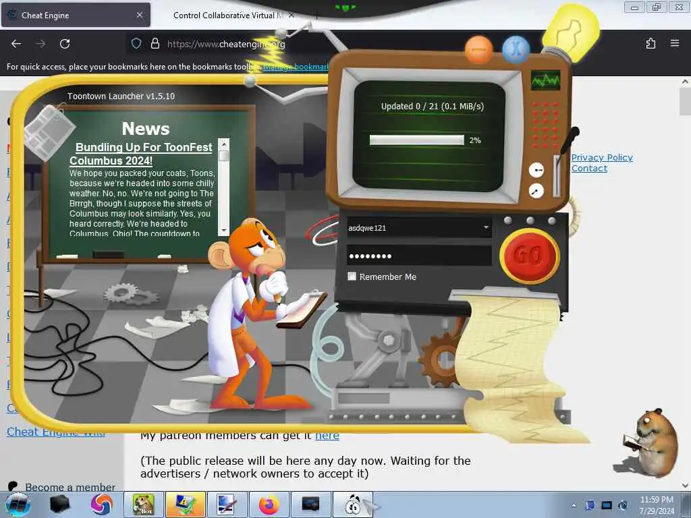Click the tracking protection shield icon
The height and width of the screenshot is (518, 691).
136,43
